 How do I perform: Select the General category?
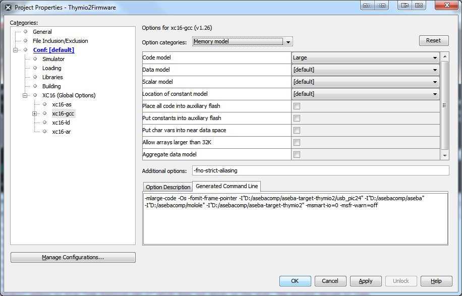(42, 32)
